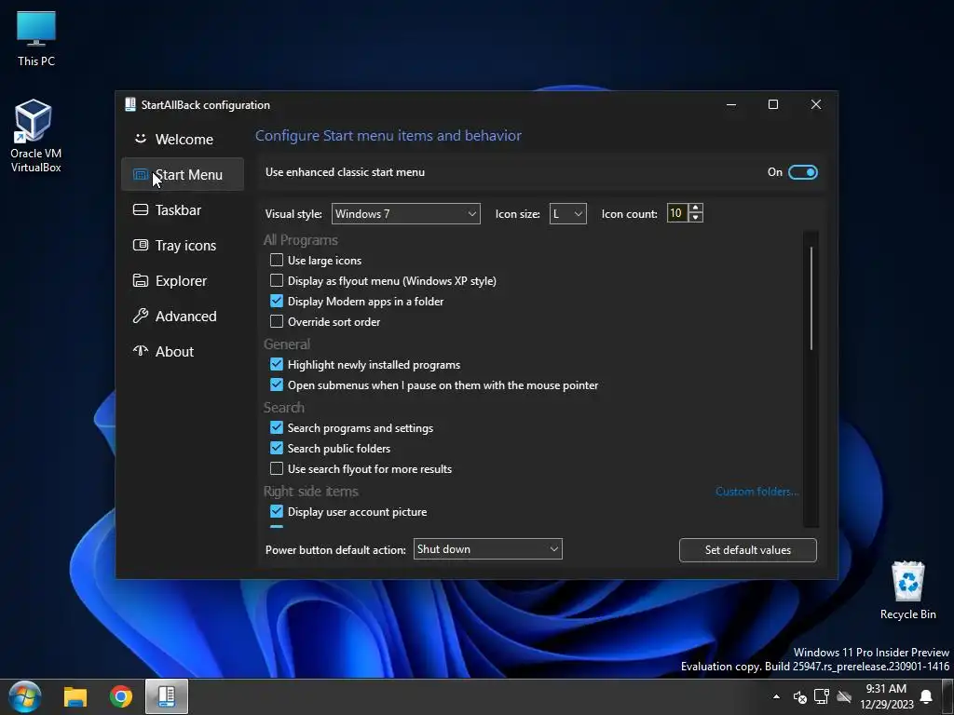Viewport: 954px width, 715px height.
Task: Click the settings list vertical scrollbar
Action: click(x=811, y=298)
